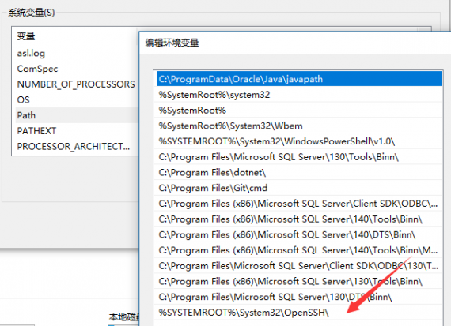
Task: Select the C:\Program Files\dotnet\ entry
Action: pyautogui.click(x=299, y=172)
